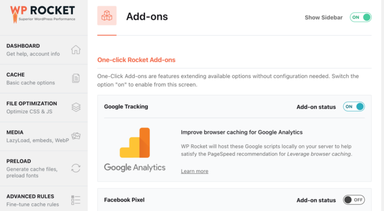Select the Media menu item
The image size is (384, 211).
44,136
